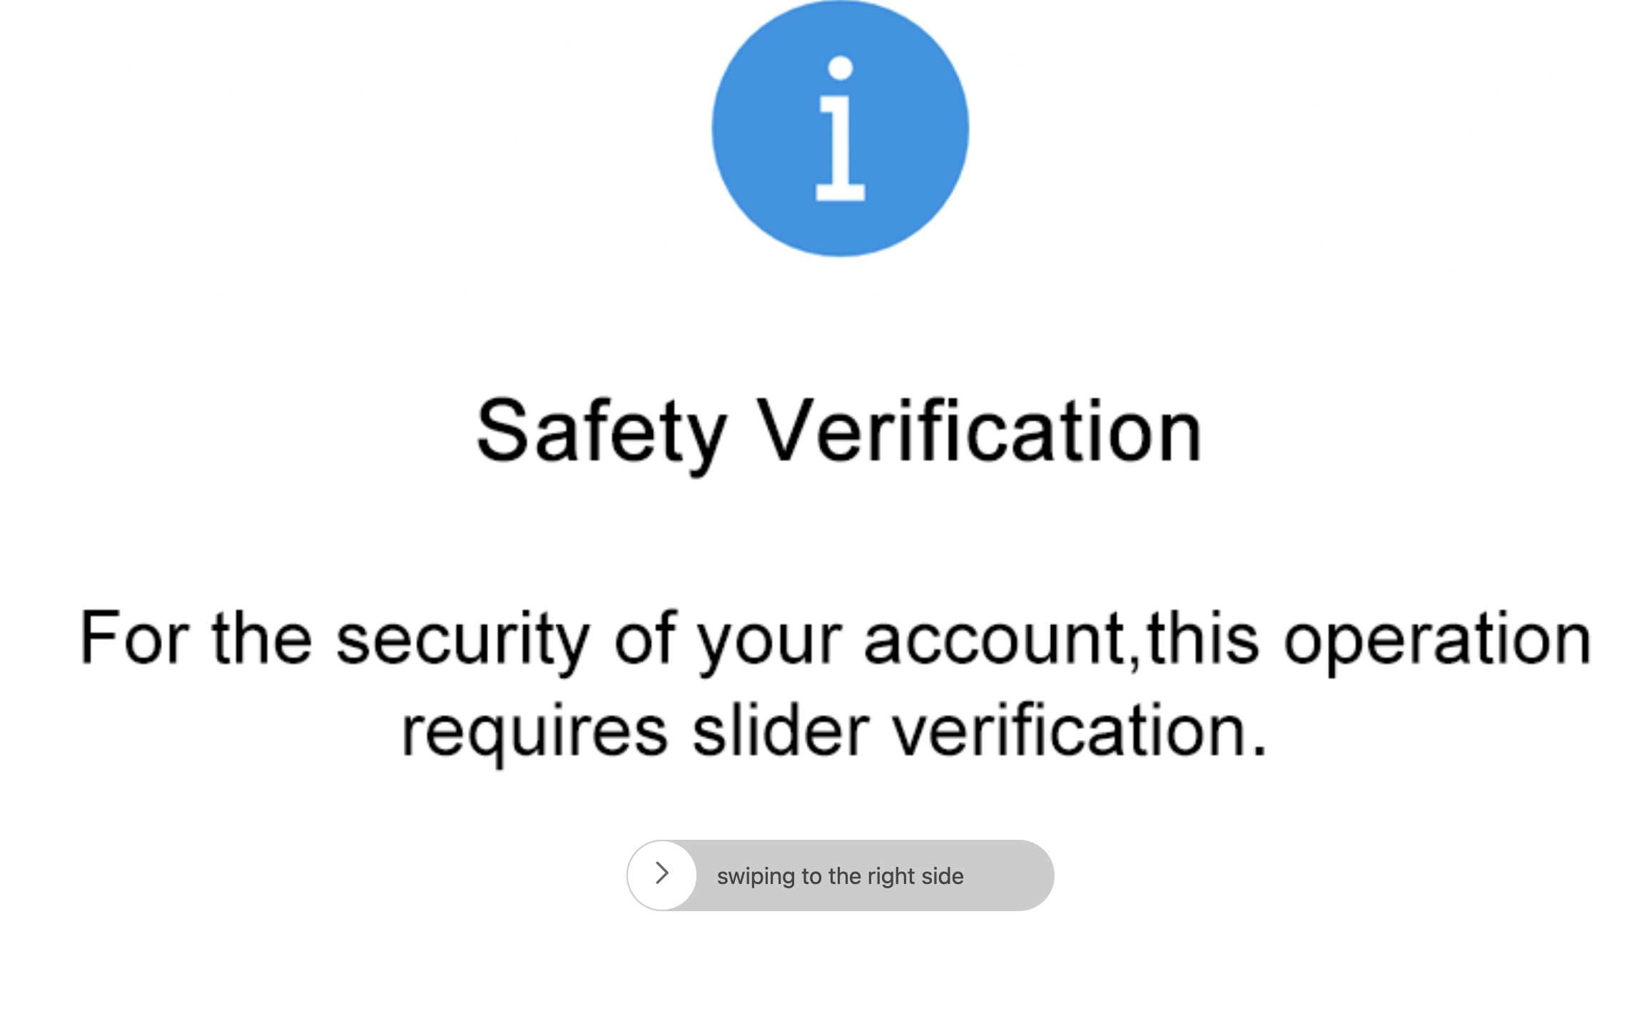Click the word "swiping" on the slider
The width and height of the screenshot is (1644, 1026).
point(756,877)
